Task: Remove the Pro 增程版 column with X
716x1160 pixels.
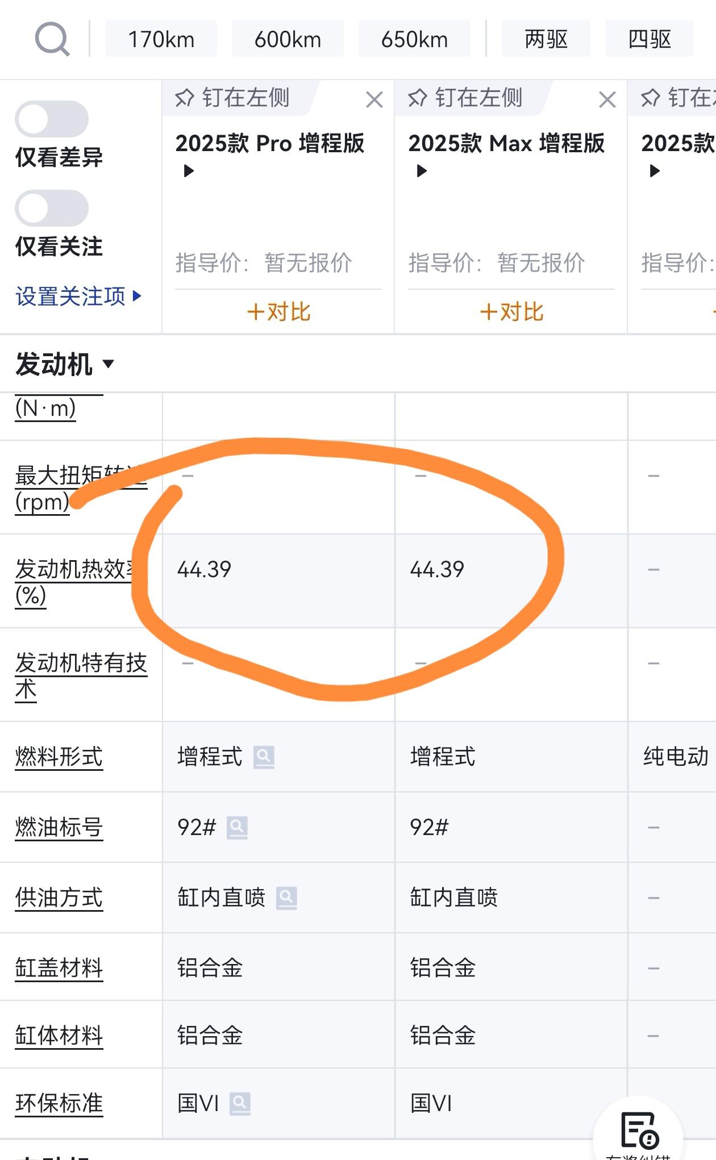Action: [x=374, y=100]
